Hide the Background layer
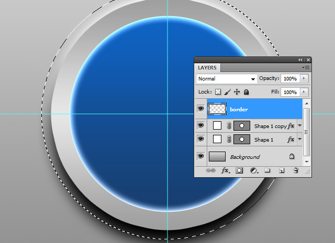This screenshot has height=243, width=335. tap(200, 156)
